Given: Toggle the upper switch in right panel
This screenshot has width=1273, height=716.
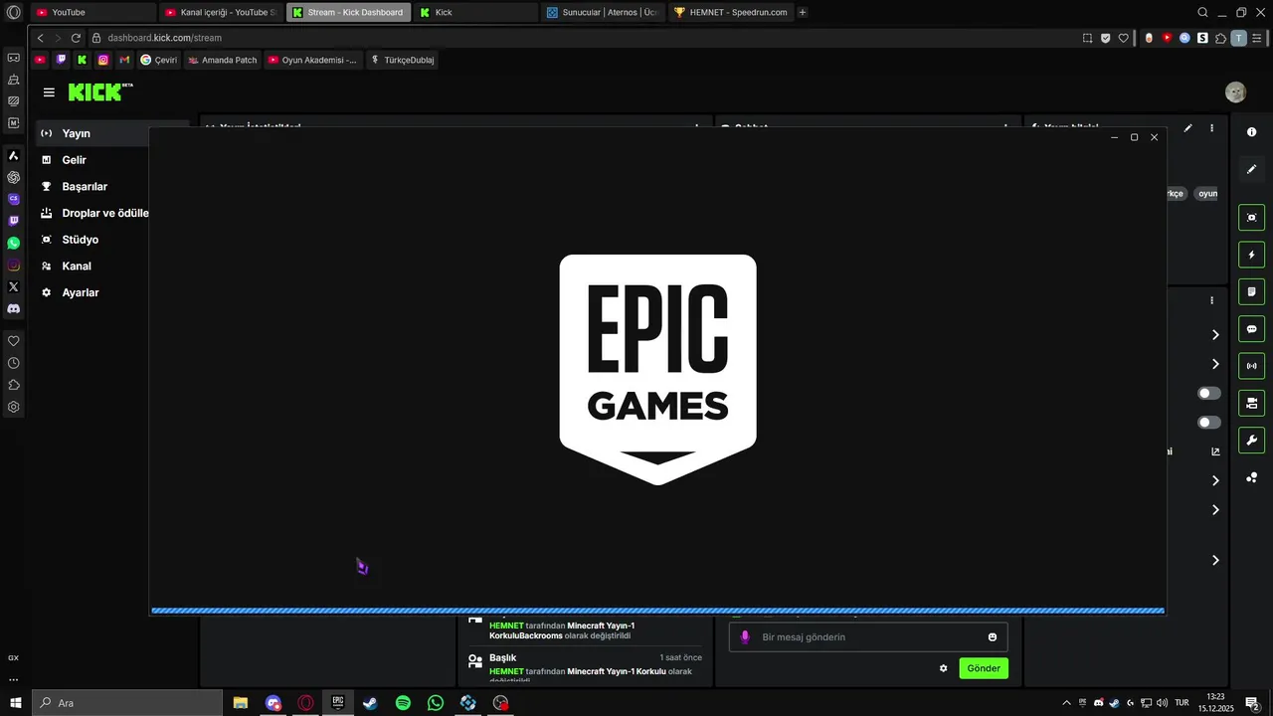Looking at the screenshot, I should pyautogui.click(x=1208, y=393).
